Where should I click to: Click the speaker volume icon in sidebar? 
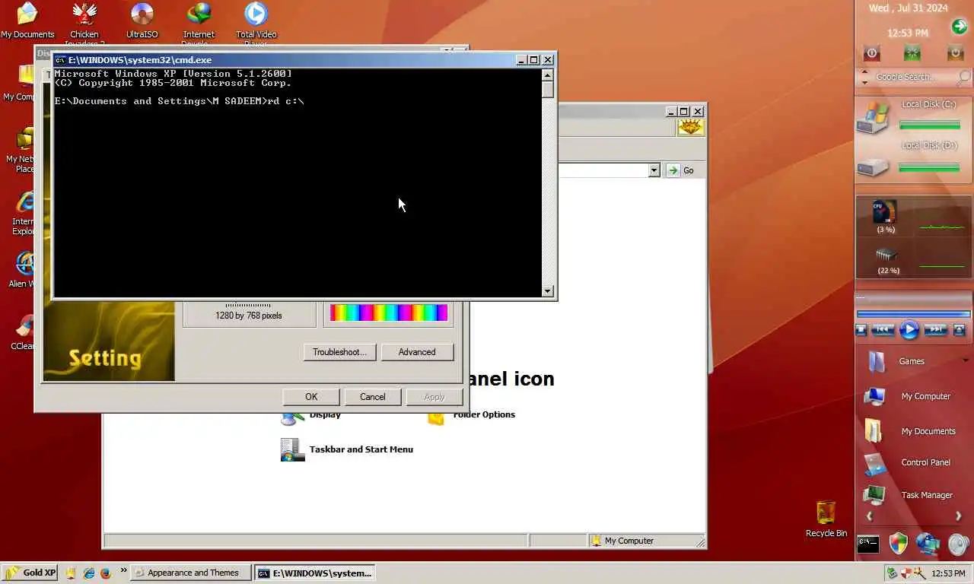959,544
